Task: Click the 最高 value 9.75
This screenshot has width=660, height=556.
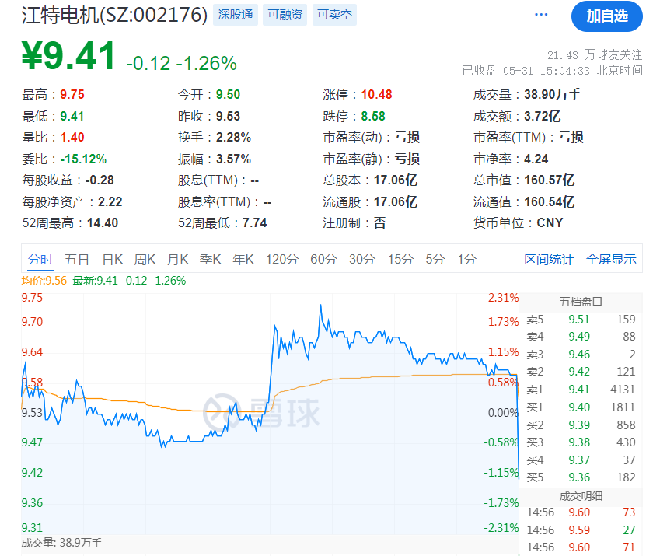Action: 72,94
